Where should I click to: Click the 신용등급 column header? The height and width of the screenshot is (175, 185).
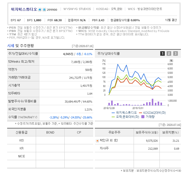click(21, 132)
